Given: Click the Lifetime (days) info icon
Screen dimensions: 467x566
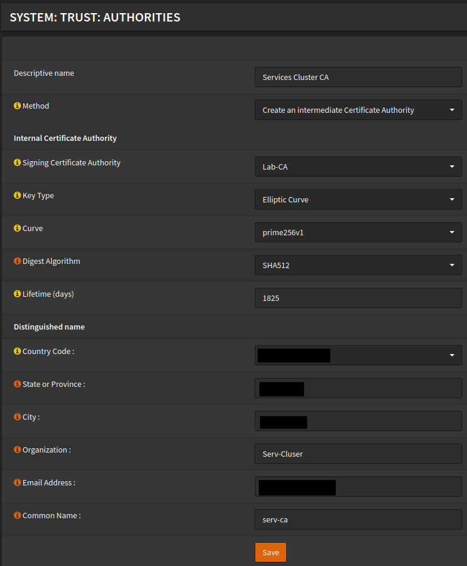Looking at the screenshot, I should click(17, 294).
